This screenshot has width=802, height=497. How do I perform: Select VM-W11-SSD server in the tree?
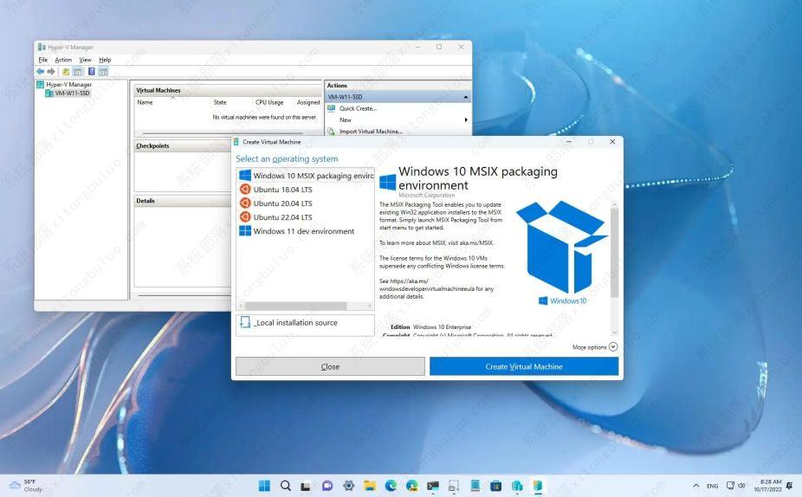[x=72, y=94]
